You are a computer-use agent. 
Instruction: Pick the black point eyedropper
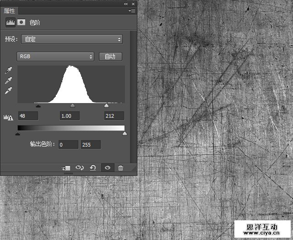[x=9, y=70]
